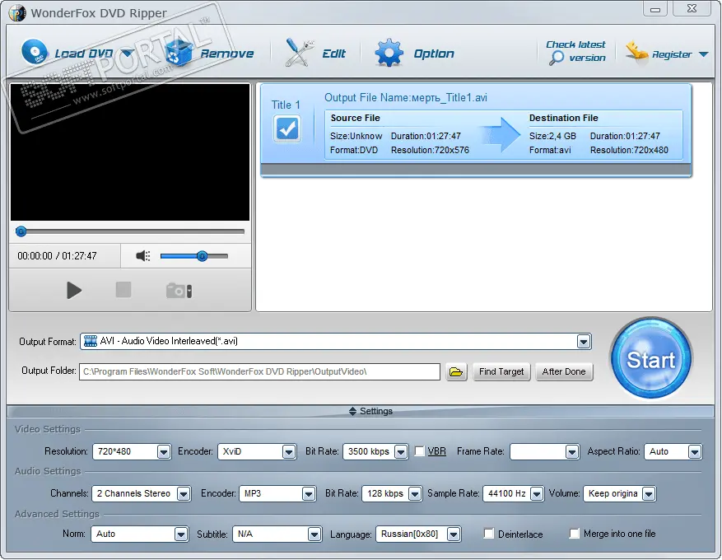Uncheck the Title 1 checkbox
The image size is (722, 560).
[287, 128]
